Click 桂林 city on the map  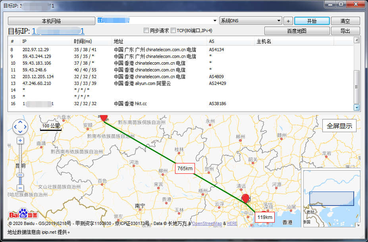click(x=179, y=150)
